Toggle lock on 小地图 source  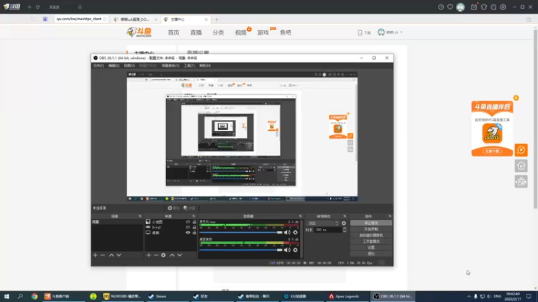coord(194,222)
